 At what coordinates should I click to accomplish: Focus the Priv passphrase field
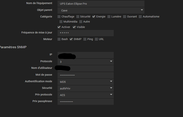pos(86,102)
